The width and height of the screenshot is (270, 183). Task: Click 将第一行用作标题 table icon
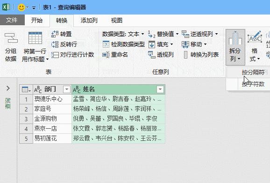(x=35, y=38)
